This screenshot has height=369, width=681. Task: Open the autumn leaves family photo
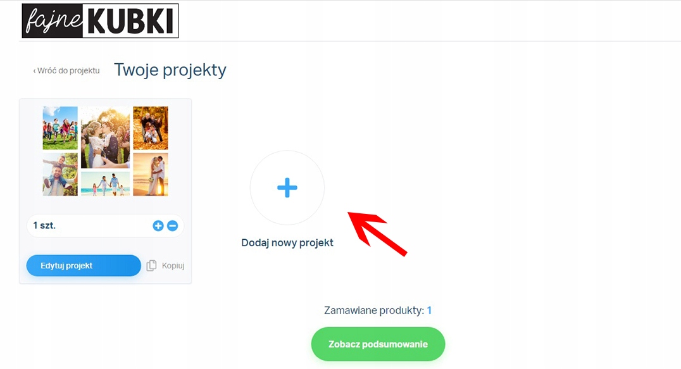point(151,128)
